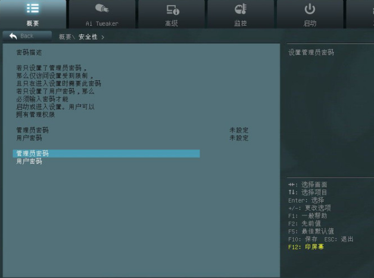Switch to the 启动 tab label
Screen dimensions: 374x278
click(310, 24)
